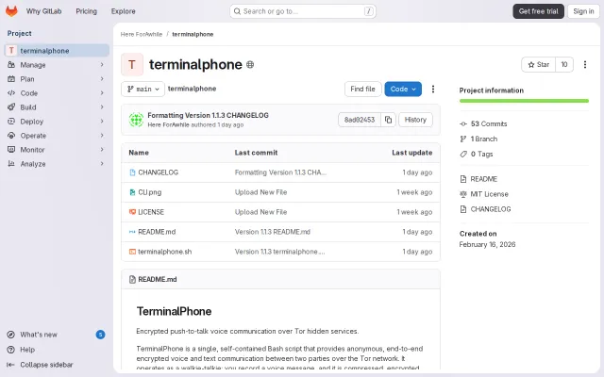Click the green language bar in Project information
604x377 pixels.
coord(524,101)
